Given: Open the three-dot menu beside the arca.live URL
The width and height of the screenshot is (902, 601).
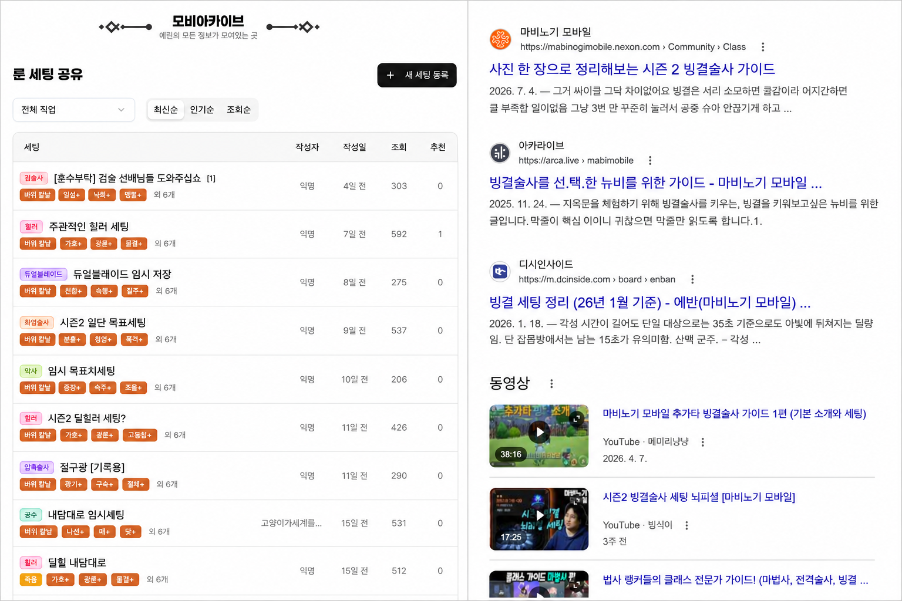Looking at the screenshot, I should pos(649,161).
